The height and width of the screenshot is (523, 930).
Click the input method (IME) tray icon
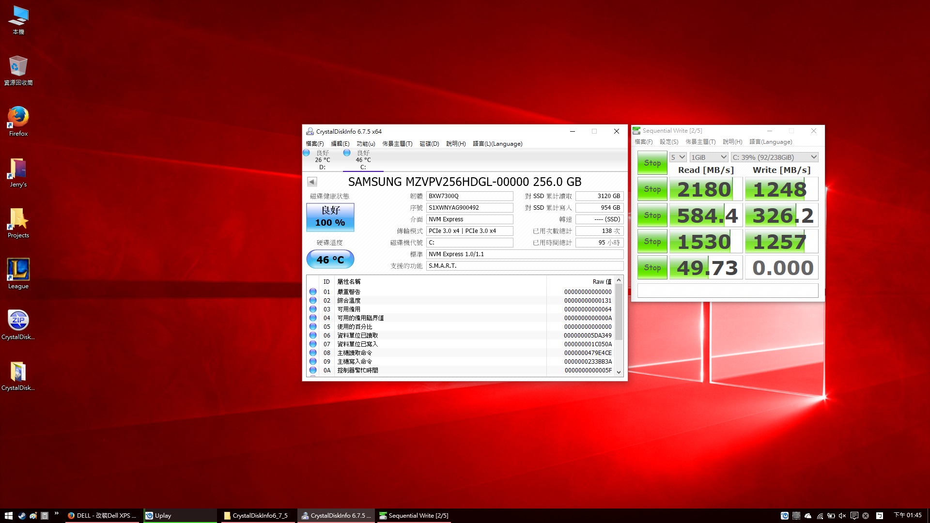tap(880, 516)
